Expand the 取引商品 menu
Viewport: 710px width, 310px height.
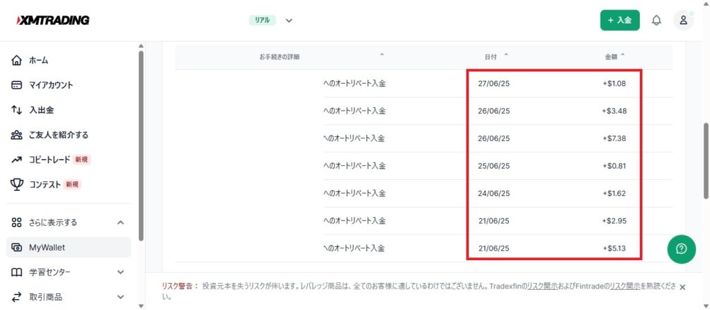pos(121,297)
